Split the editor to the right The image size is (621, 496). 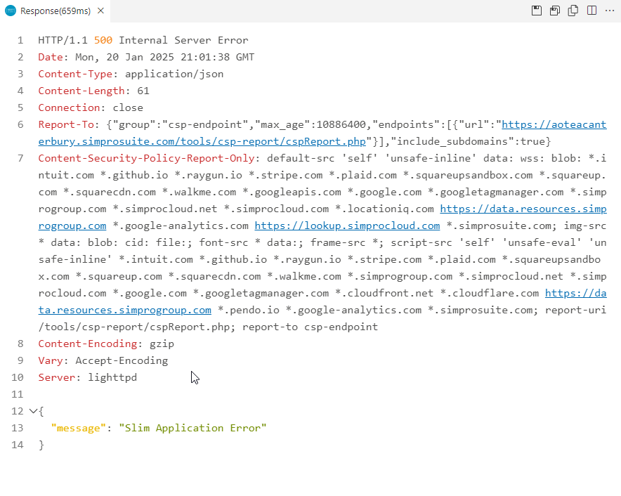point(591,11)
